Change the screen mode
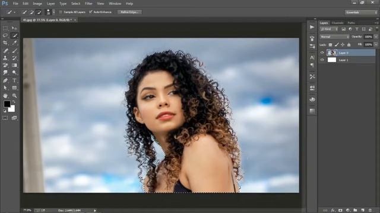The image size is (380, 213). [14, 118]
